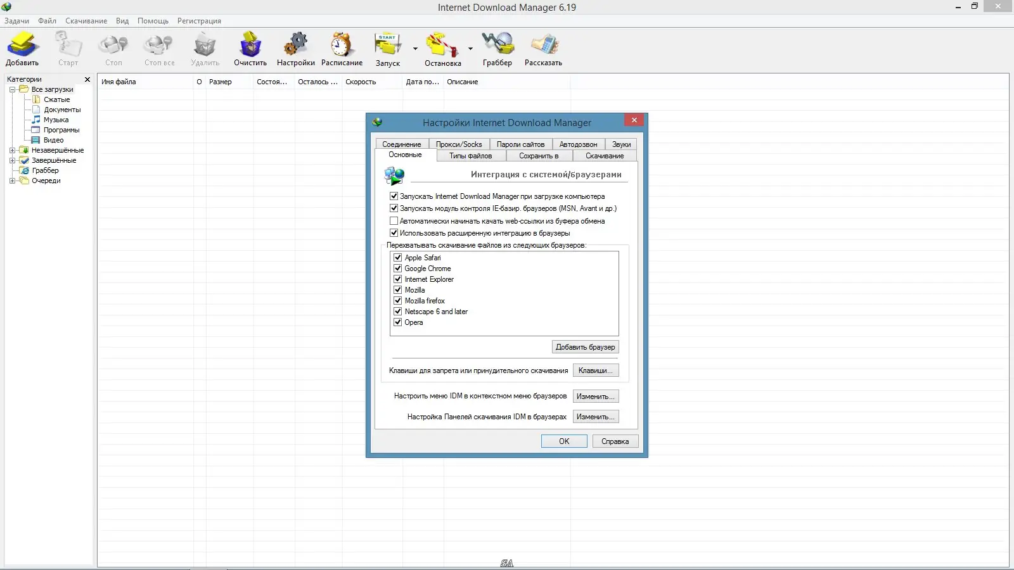The width and height of the screenshot is (1014, 570).
Task: Click the Запуск (Start queue) icon
Action: (388, 47)
